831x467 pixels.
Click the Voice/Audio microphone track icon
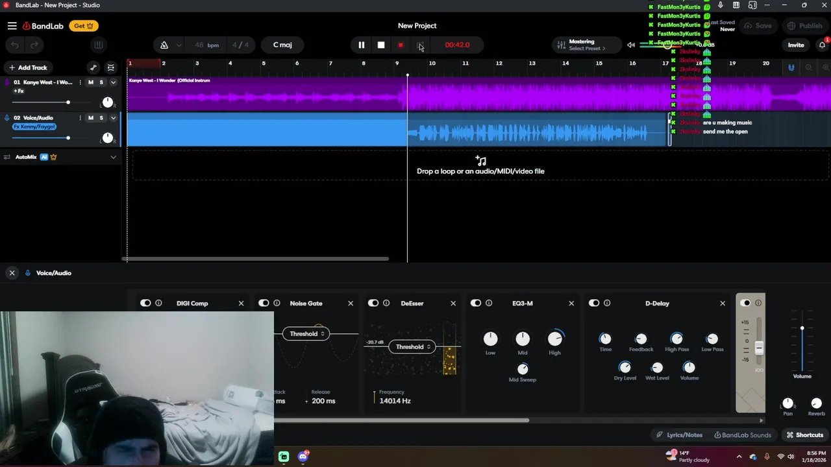click(7, 118)
